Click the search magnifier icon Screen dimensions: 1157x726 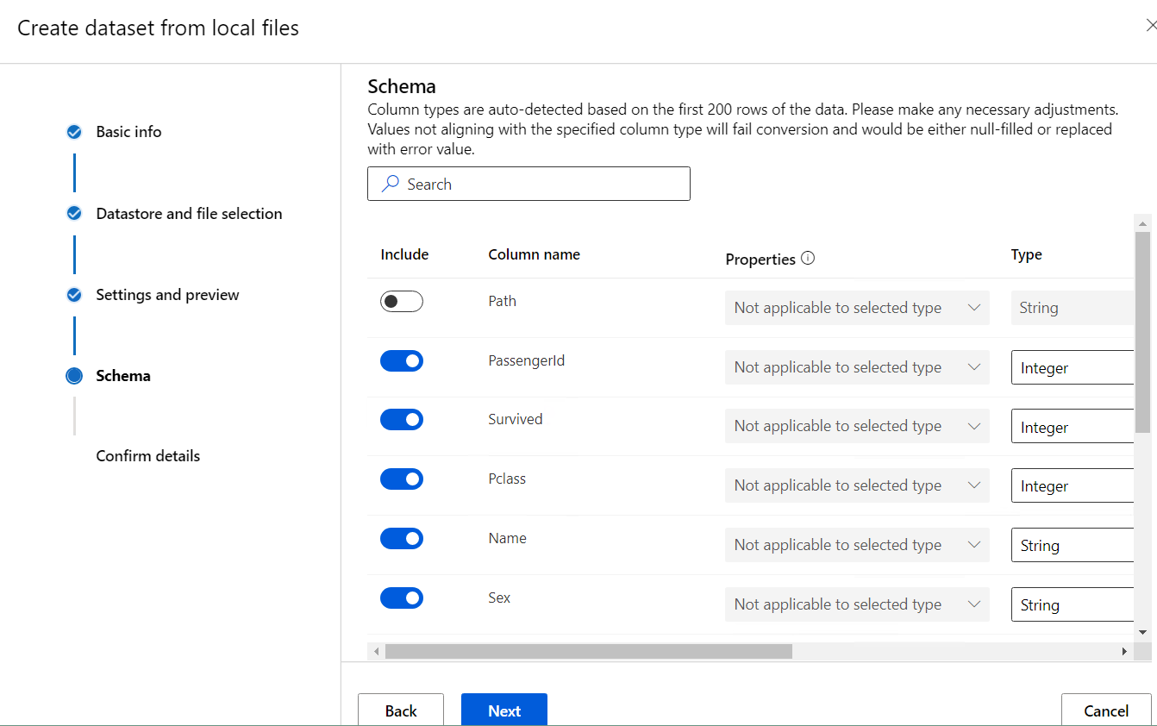391,184
